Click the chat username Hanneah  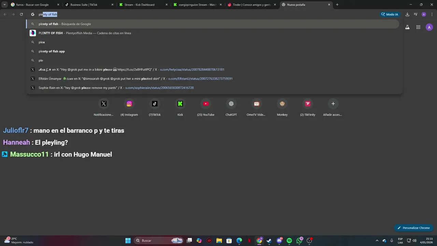pyautogui.click(x=16, y=142)
